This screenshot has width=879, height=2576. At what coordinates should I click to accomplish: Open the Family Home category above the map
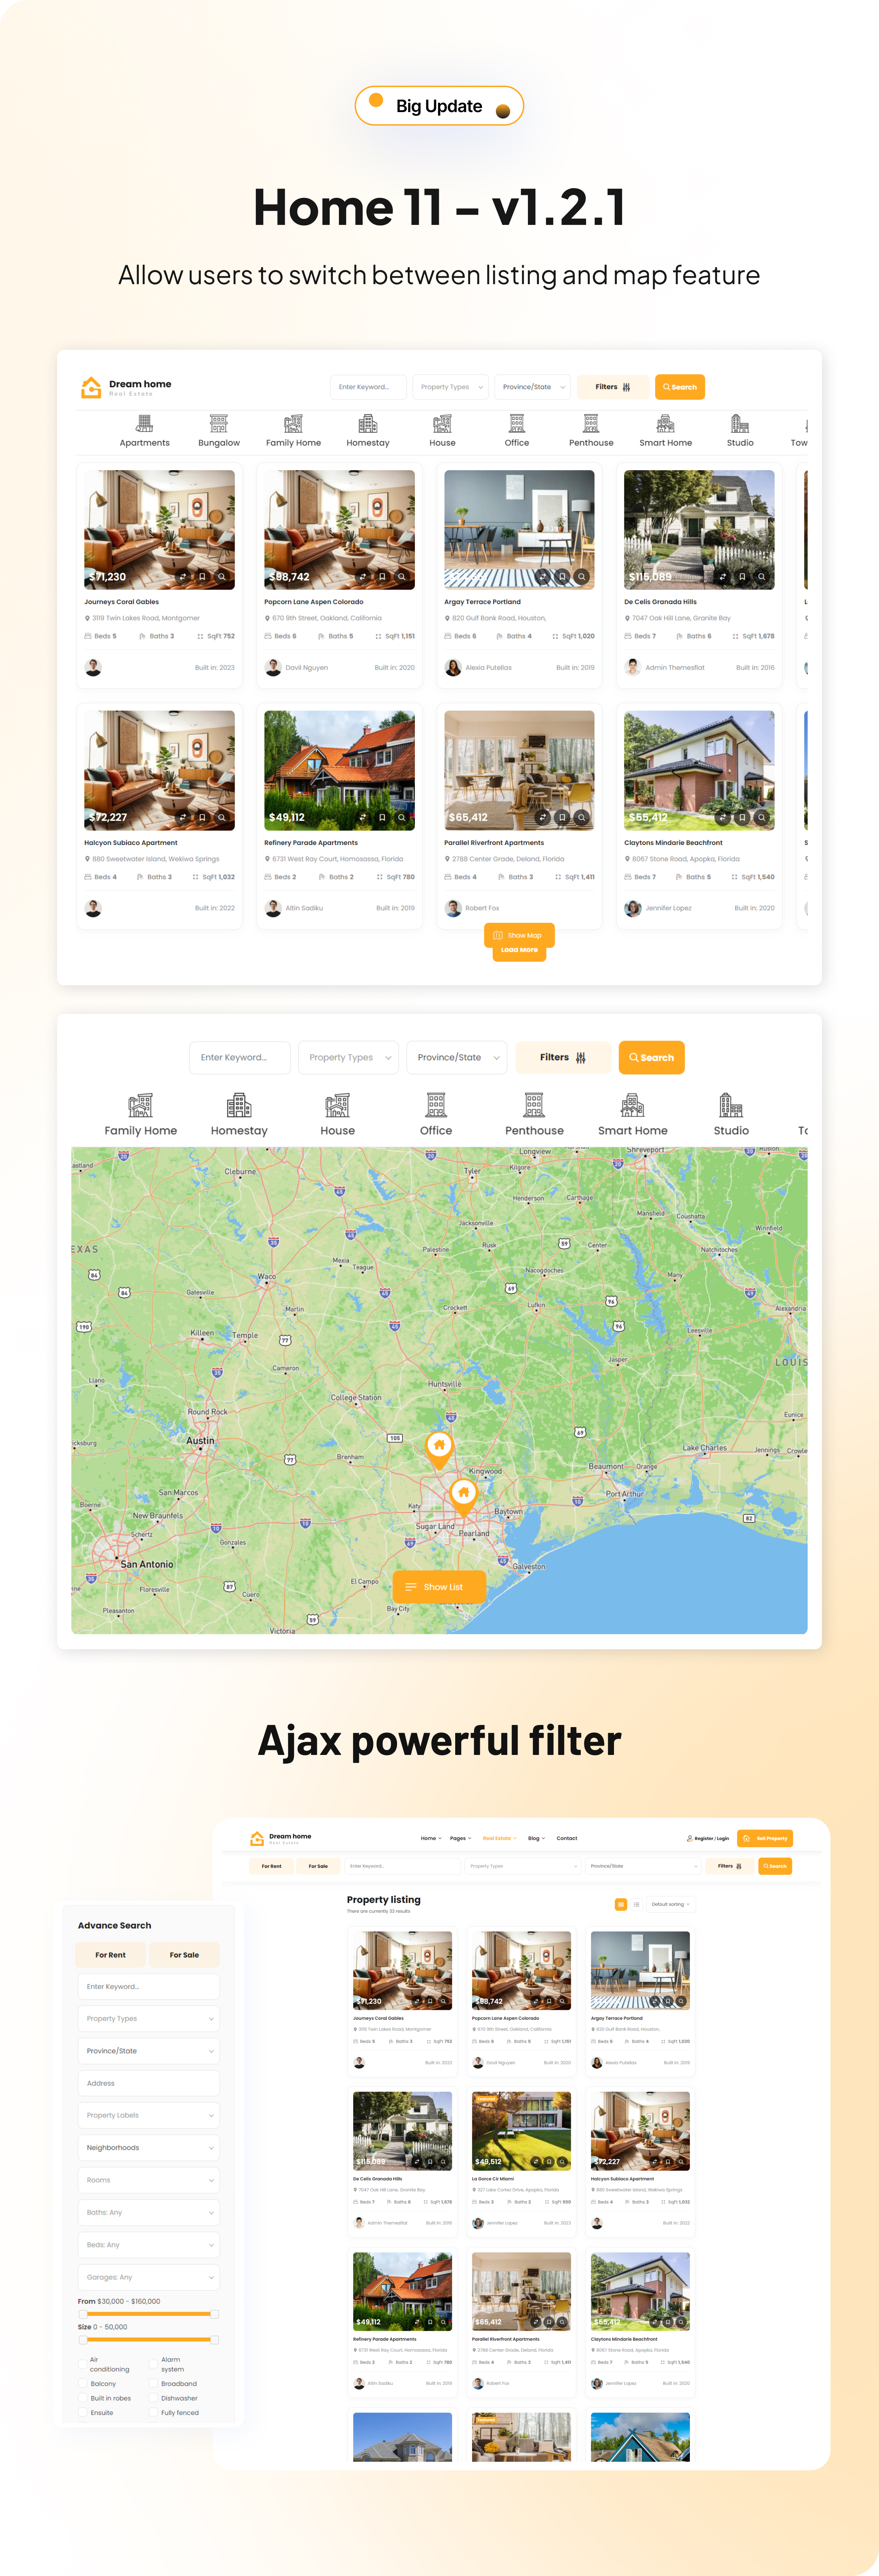(x=141, y=1115)
